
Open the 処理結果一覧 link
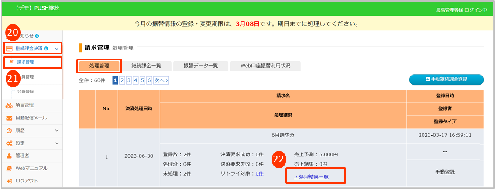click(312, 177)
